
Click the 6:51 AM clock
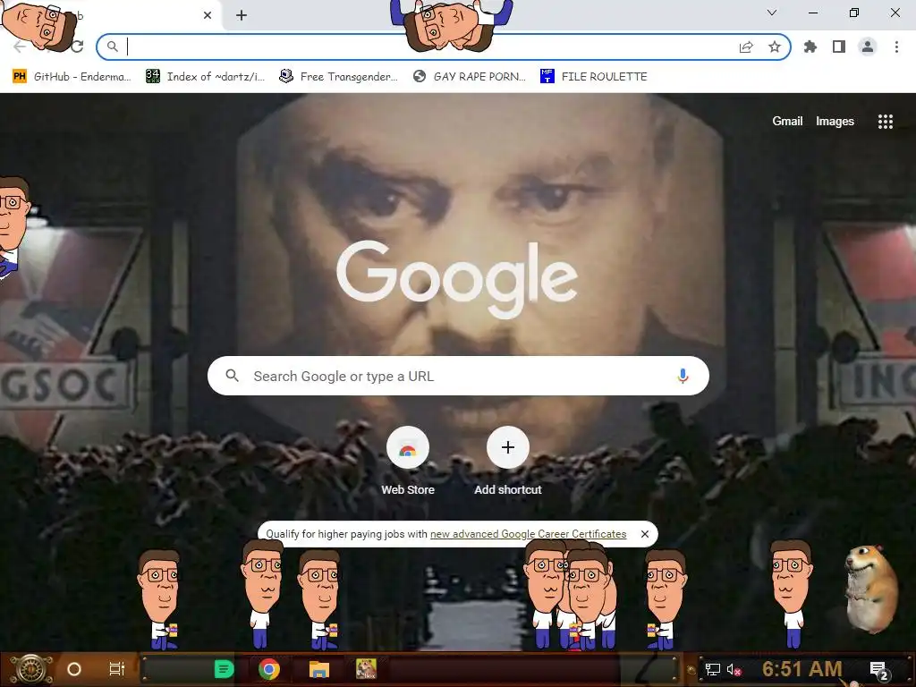click(802, 669)
